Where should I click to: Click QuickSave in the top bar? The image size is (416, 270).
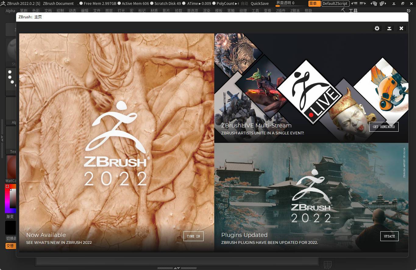(260, 3)
